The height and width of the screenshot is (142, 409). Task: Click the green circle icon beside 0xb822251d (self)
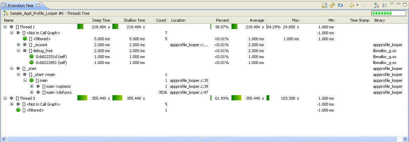click(x=32, y=57)
